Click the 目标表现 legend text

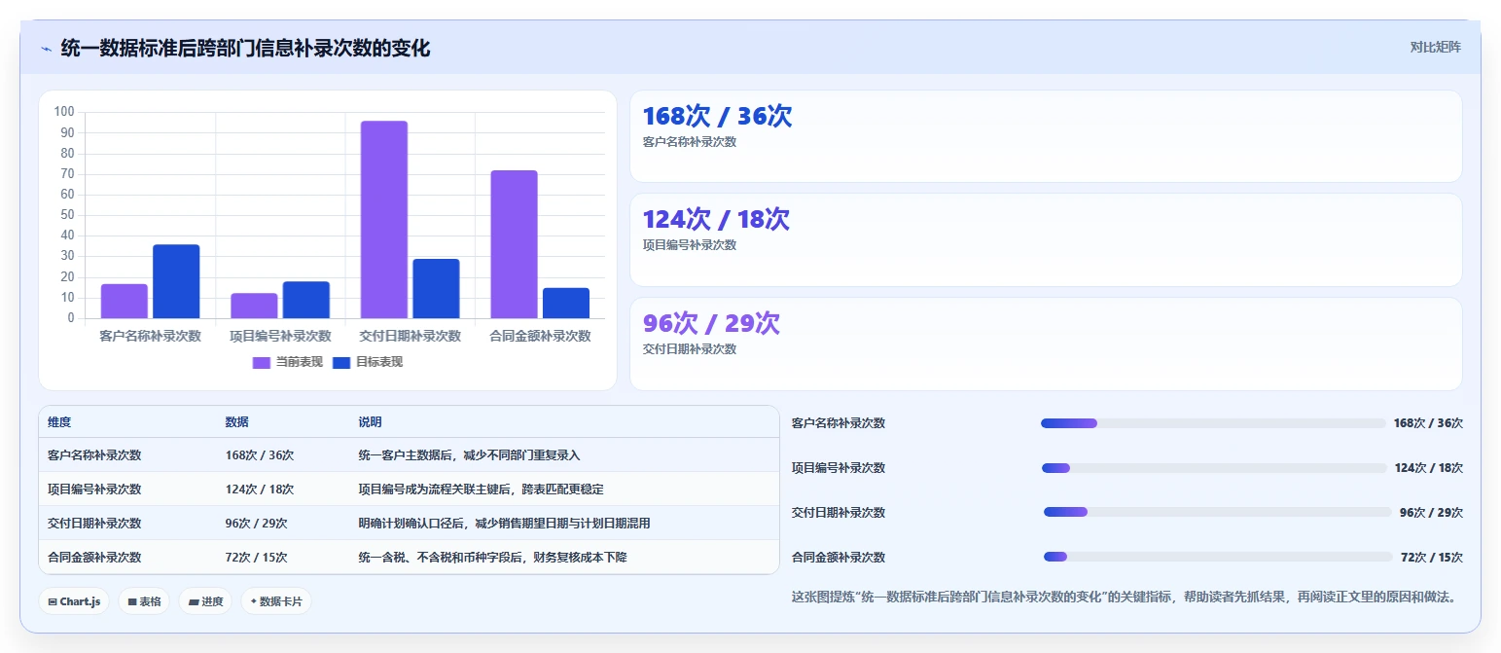[379, 362]
